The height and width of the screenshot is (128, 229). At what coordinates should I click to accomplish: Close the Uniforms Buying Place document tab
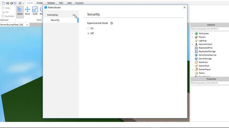pyautogui.click(x=27, y=25)
